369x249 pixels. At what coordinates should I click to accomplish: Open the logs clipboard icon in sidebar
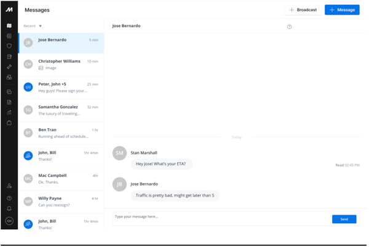coord(9,36)
